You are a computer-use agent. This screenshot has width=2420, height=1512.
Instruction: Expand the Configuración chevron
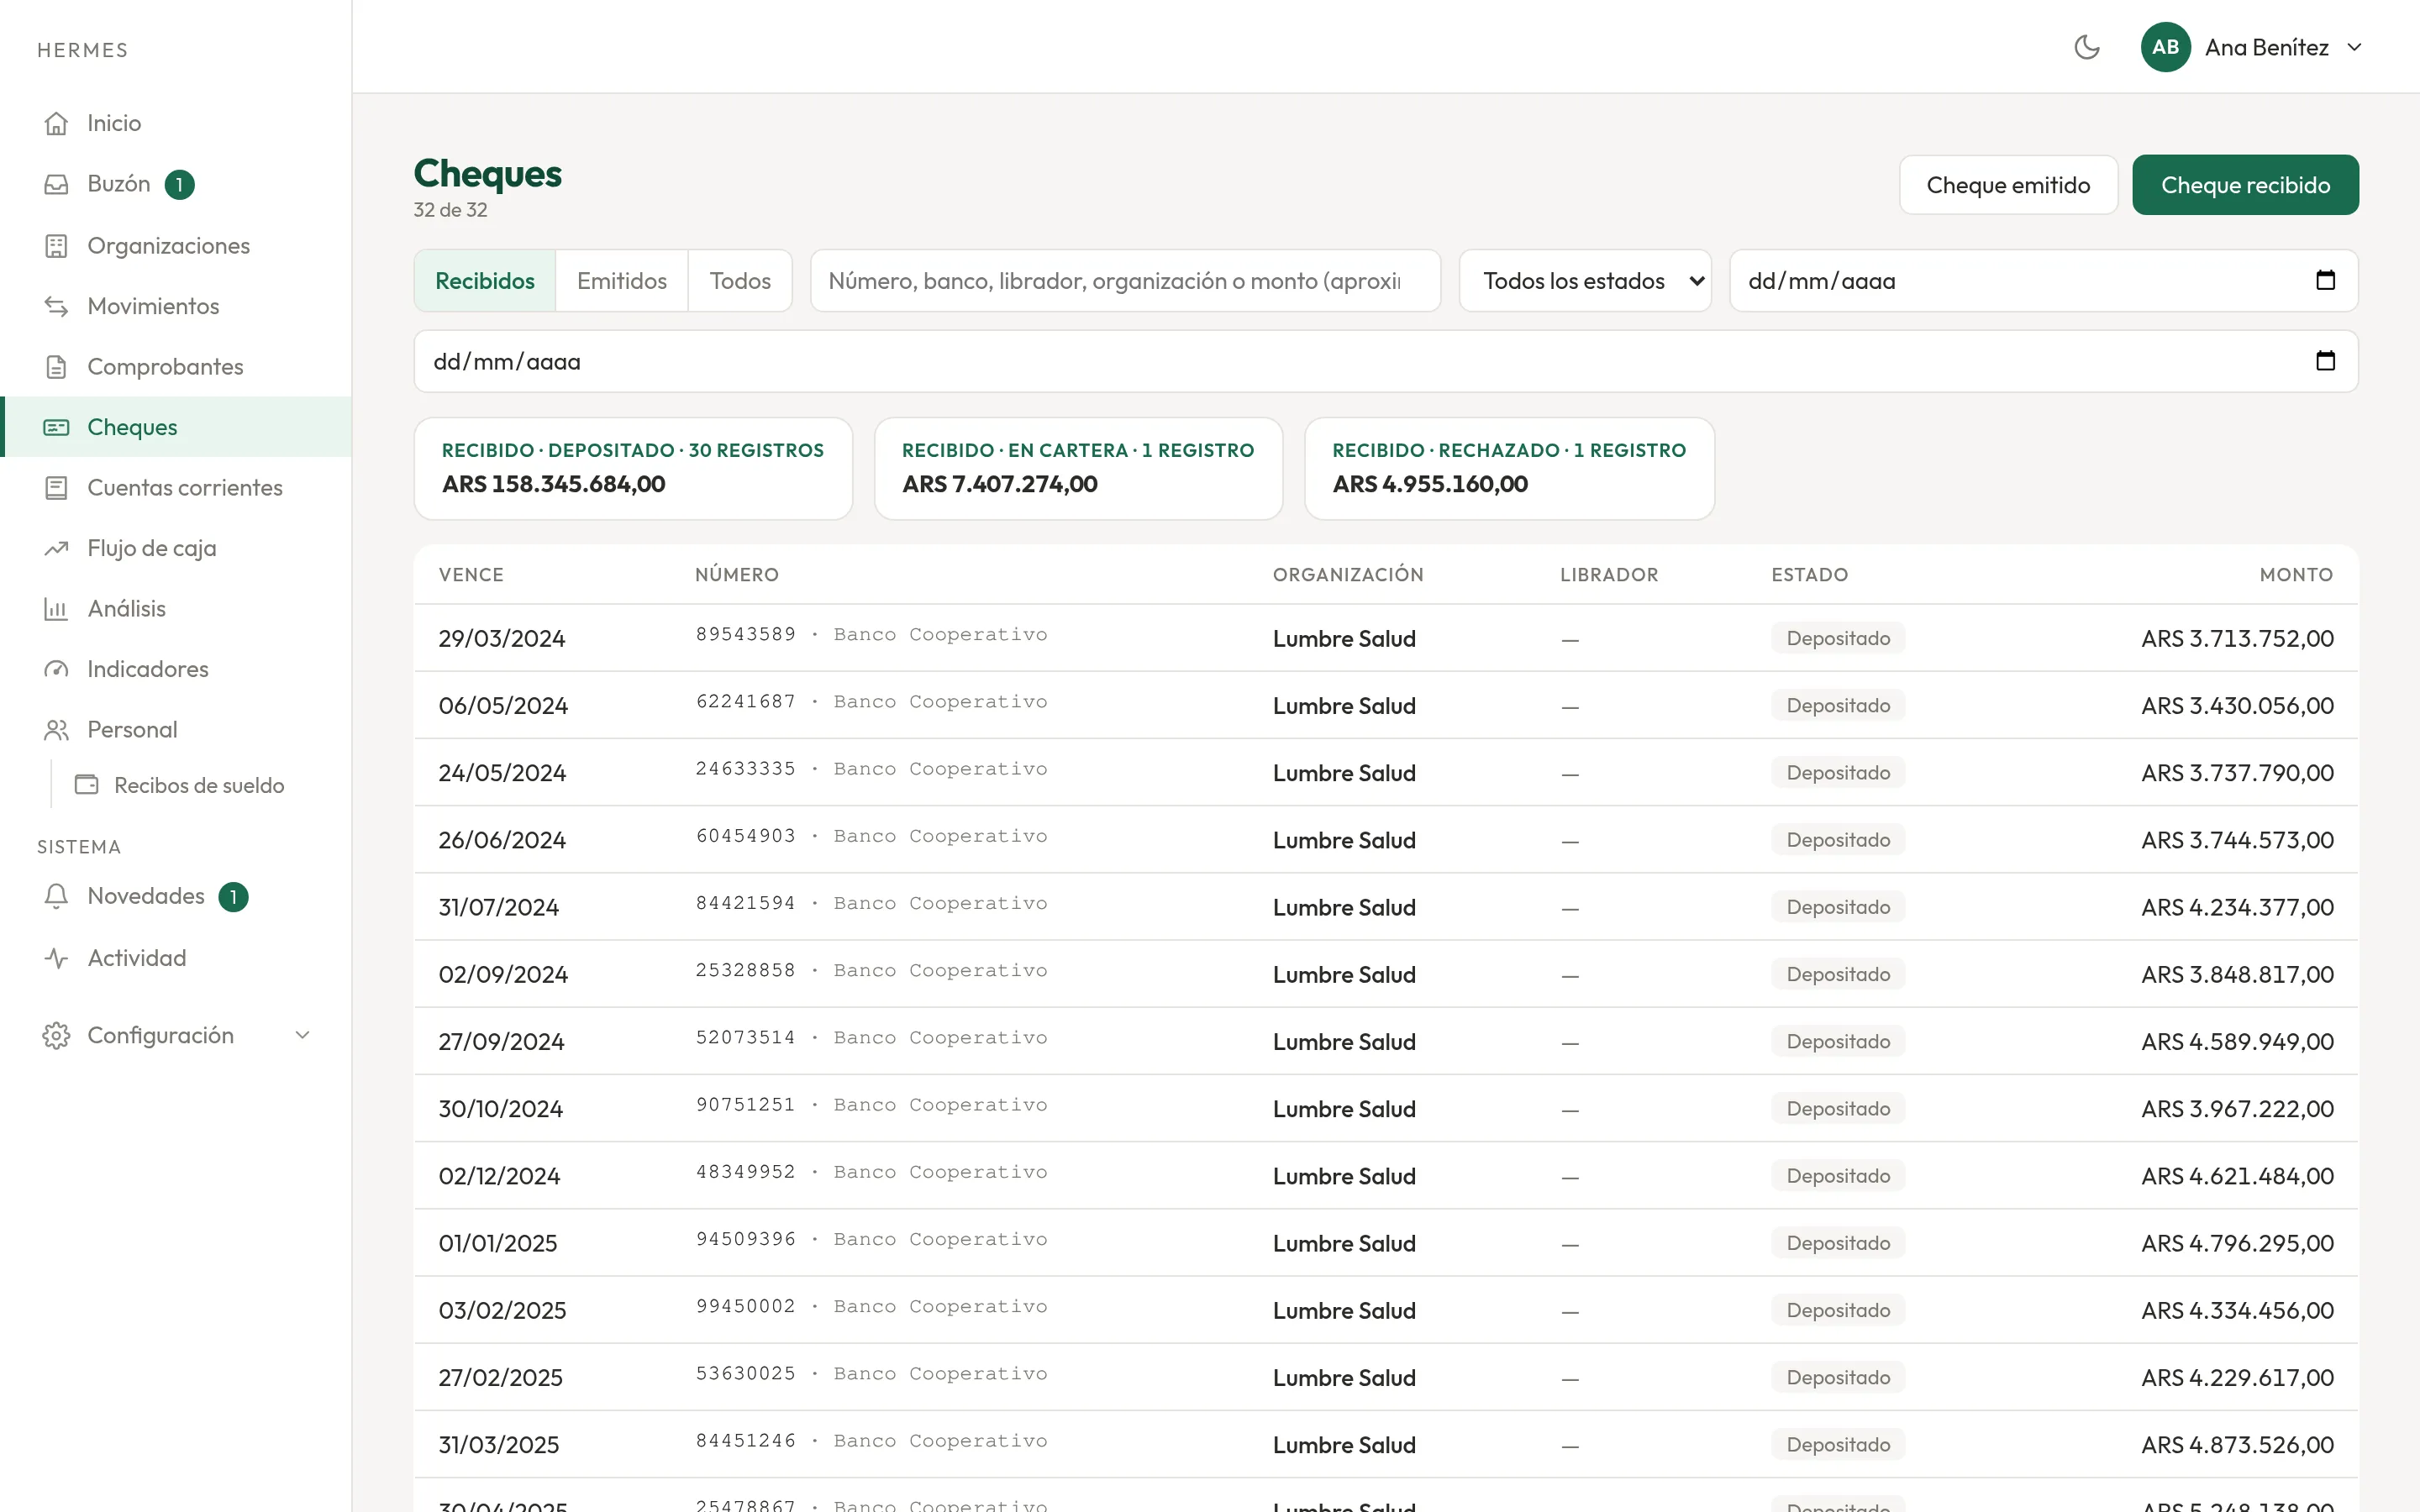pos(302,1035)
